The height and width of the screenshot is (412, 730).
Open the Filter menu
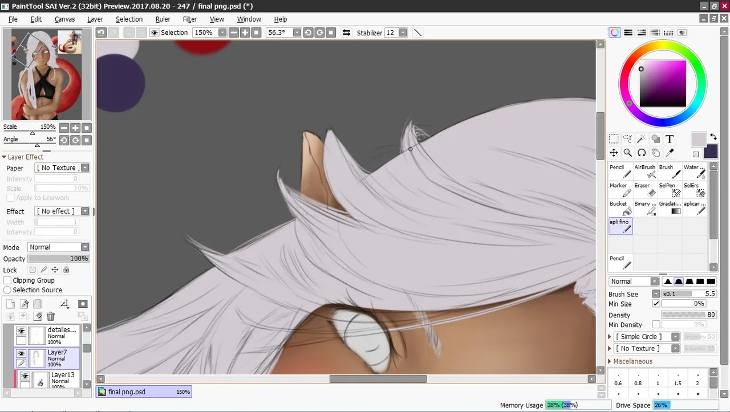click(x=190, y=19)
